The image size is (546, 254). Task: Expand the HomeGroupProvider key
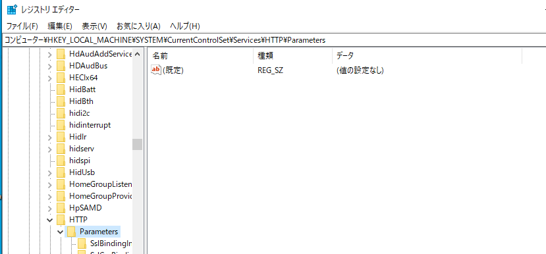tap(50, 197)
